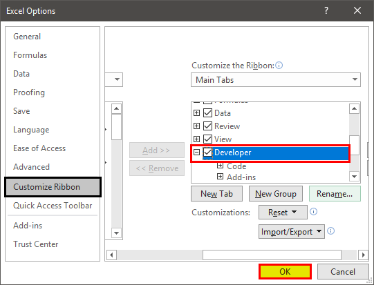This screenshot has width=374, height=285.
Task: Open the Reset customizations dropdown
Action: click(x=283, y=212)
